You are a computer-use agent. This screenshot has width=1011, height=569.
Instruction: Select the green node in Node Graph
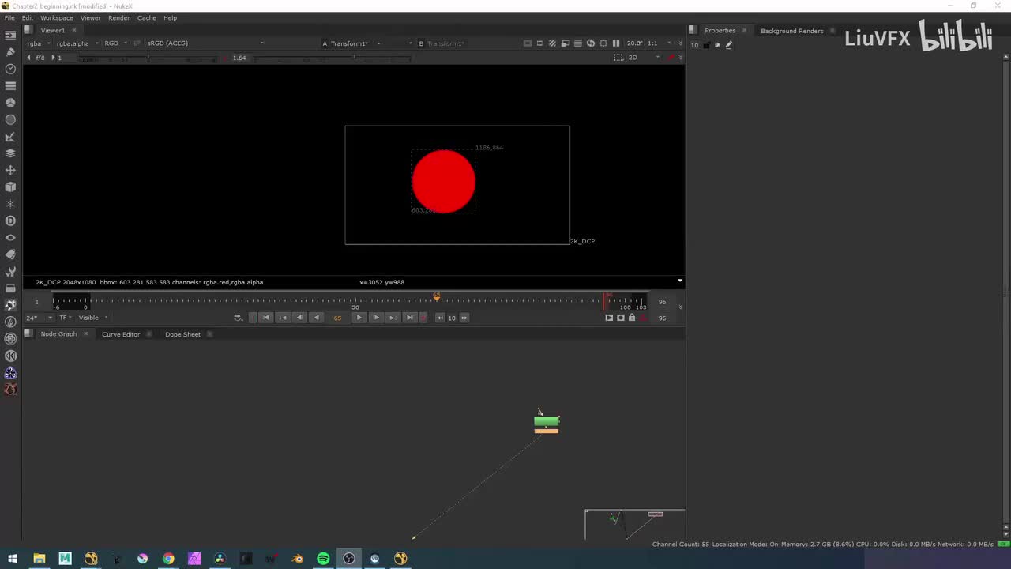click(547, 421)
